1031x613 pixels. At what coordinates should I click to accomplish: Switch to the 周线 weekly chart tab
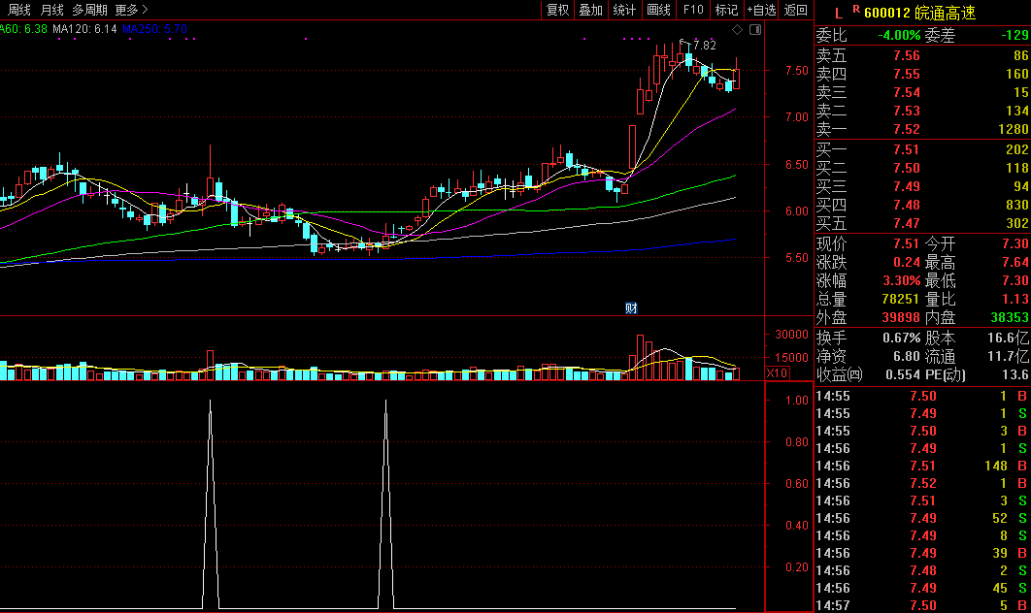point(19,10)
